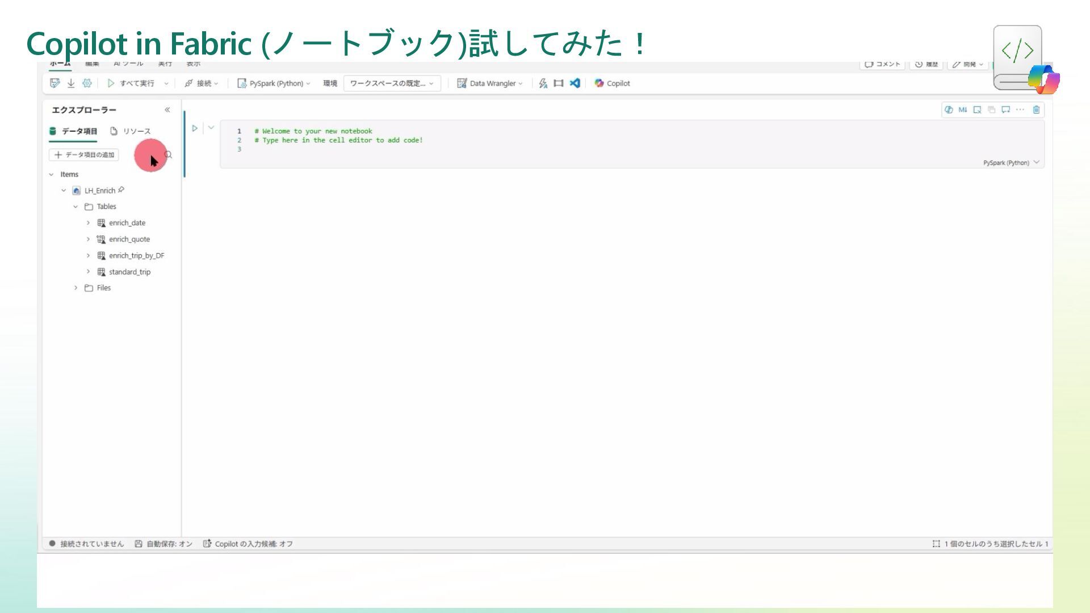Open in VS Code icon

pyautogui.click(x=575, y=83)
